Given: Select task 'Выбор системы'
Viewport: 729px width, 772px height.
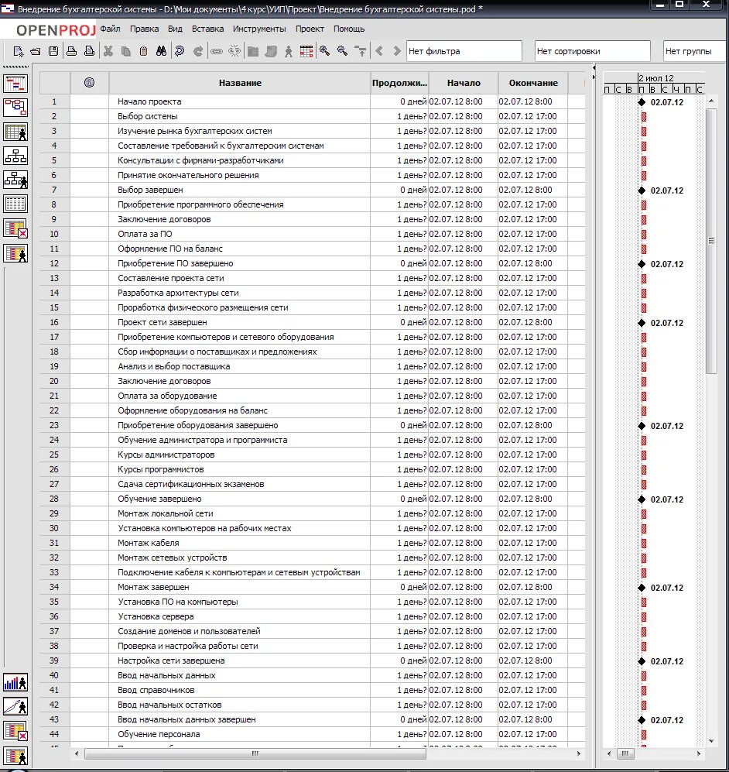Looking at the screenshot, I should pos(148,116).
